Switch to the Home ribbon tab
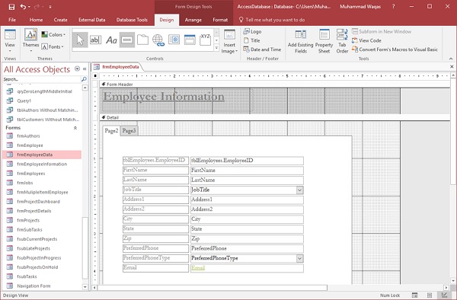457x300 pixels. (x=36, y=20)
